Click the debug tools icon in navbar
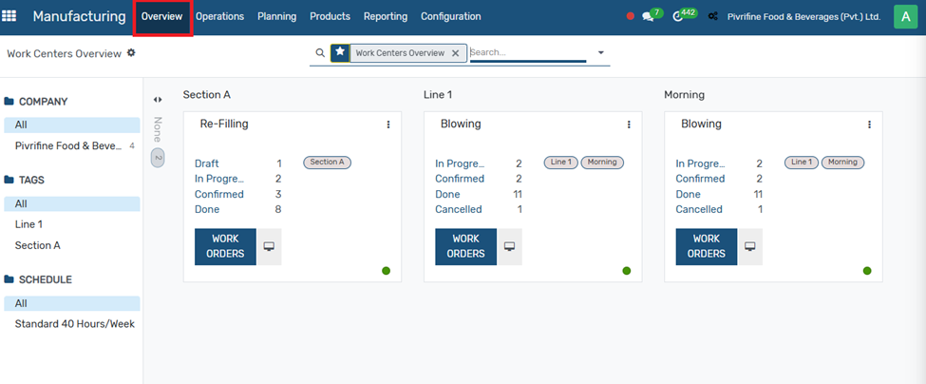926x384 pixels. coord(712,17)
